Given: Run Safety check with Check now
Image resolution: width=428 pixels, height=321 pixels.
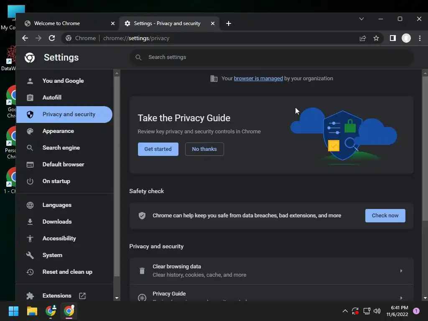Looking at the screenshot, I should 385,216.
